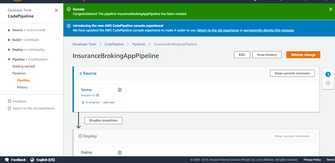
Task: Open Pipelines breadcrumb link
Action: (139, 44)
